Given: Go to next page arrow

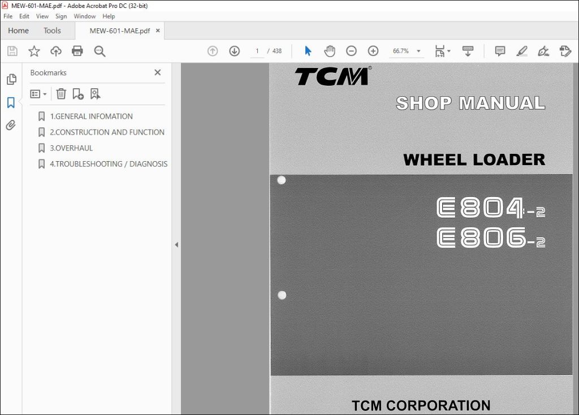Looking at the screenshot, I should click(235, 51).
